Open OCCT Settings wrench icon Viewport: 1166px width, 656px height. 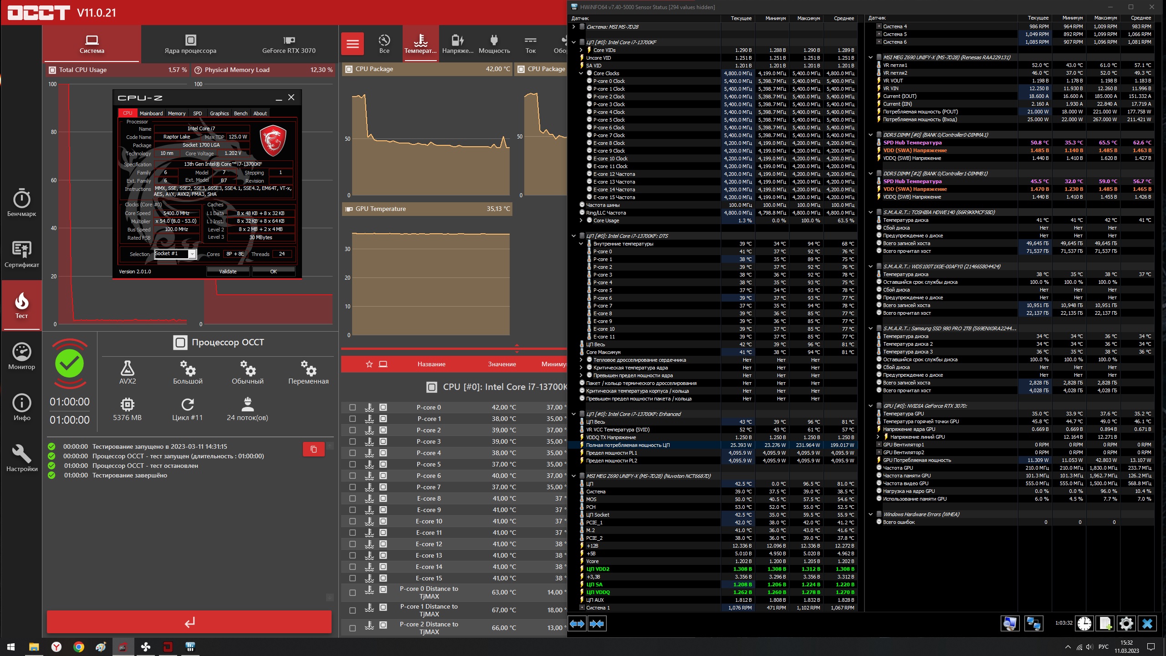point(21,458)
